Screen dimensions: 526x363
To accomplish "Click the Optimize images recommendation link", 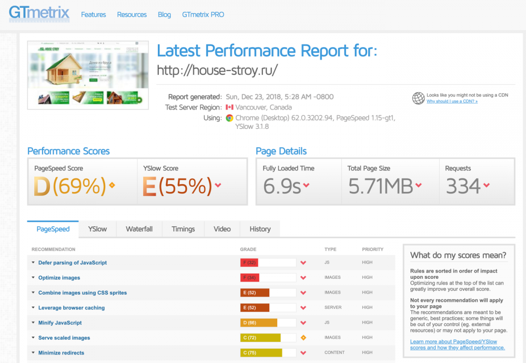I will click(59, 278).
